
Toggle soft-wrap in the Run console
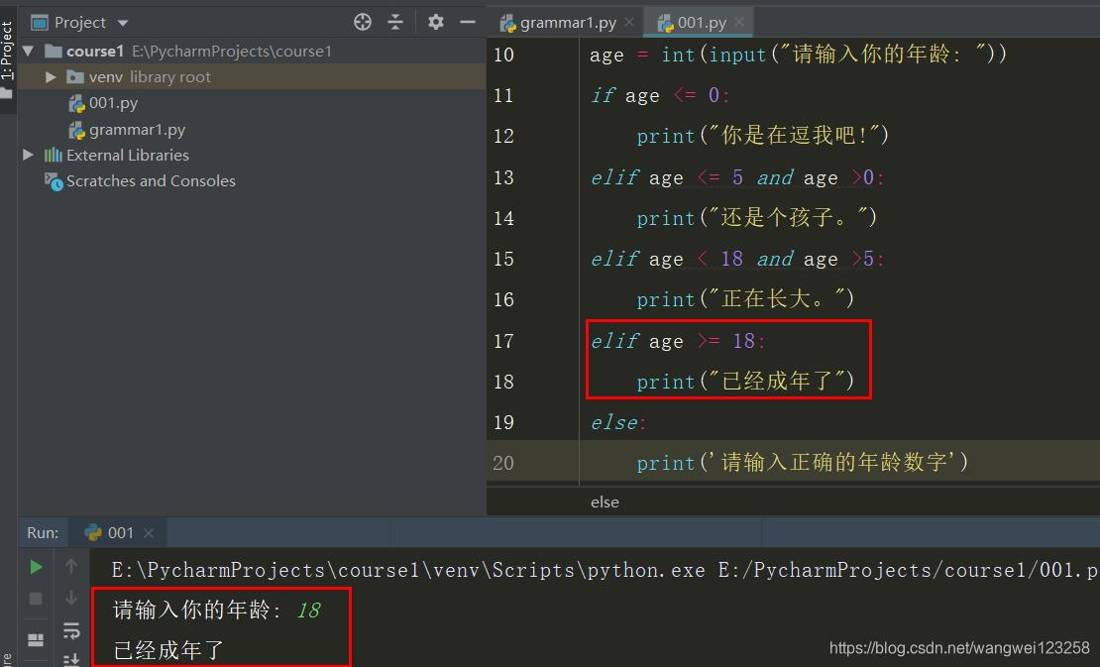(70, 629)
